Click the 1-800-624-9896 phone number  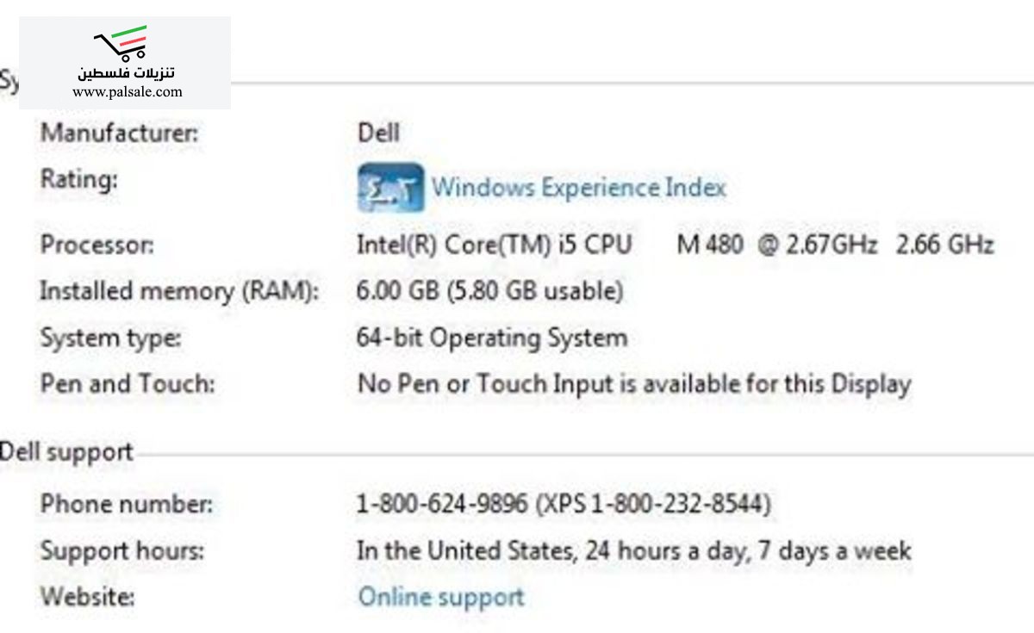tap(442, 504)
